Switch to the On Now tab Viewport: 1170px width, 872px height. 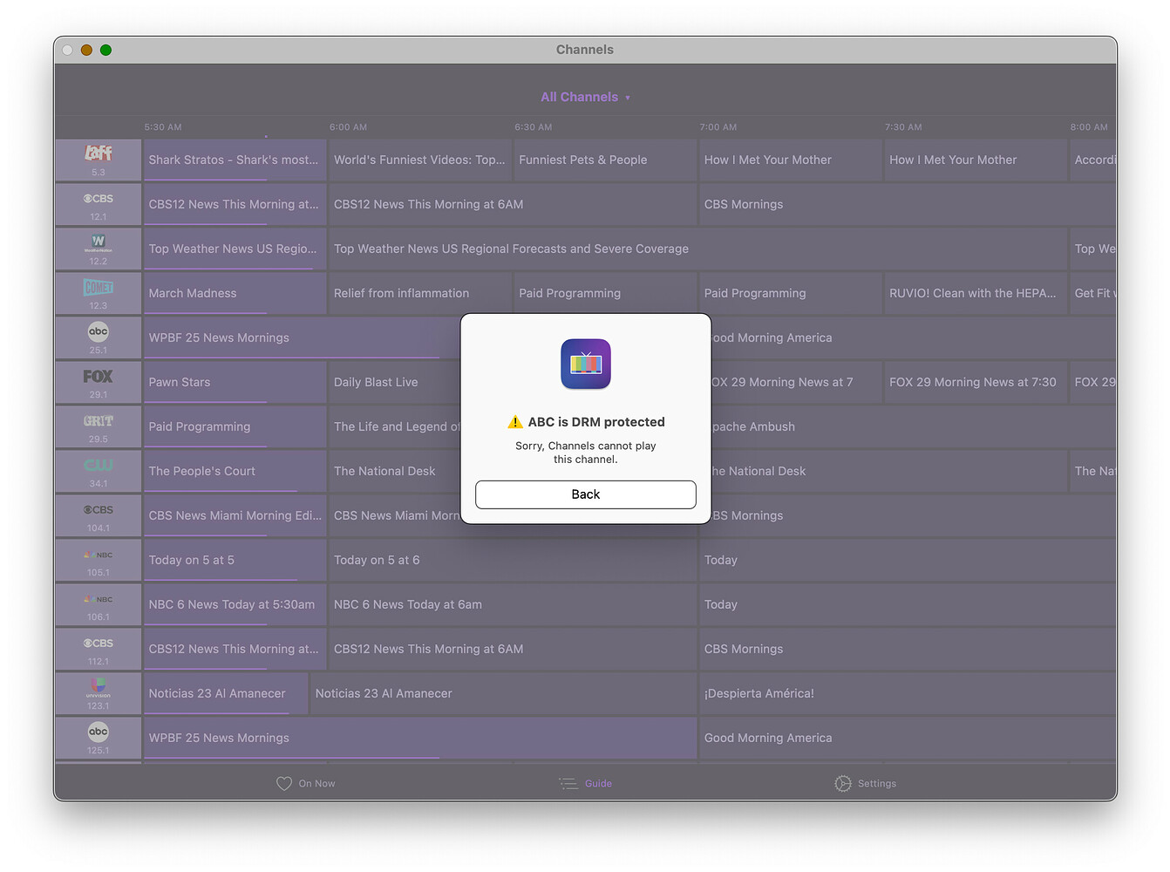(306, 783)
